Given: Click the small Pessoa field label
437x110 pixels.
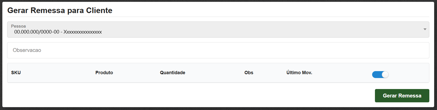Looking at the screenshot, I should (18, 26).
